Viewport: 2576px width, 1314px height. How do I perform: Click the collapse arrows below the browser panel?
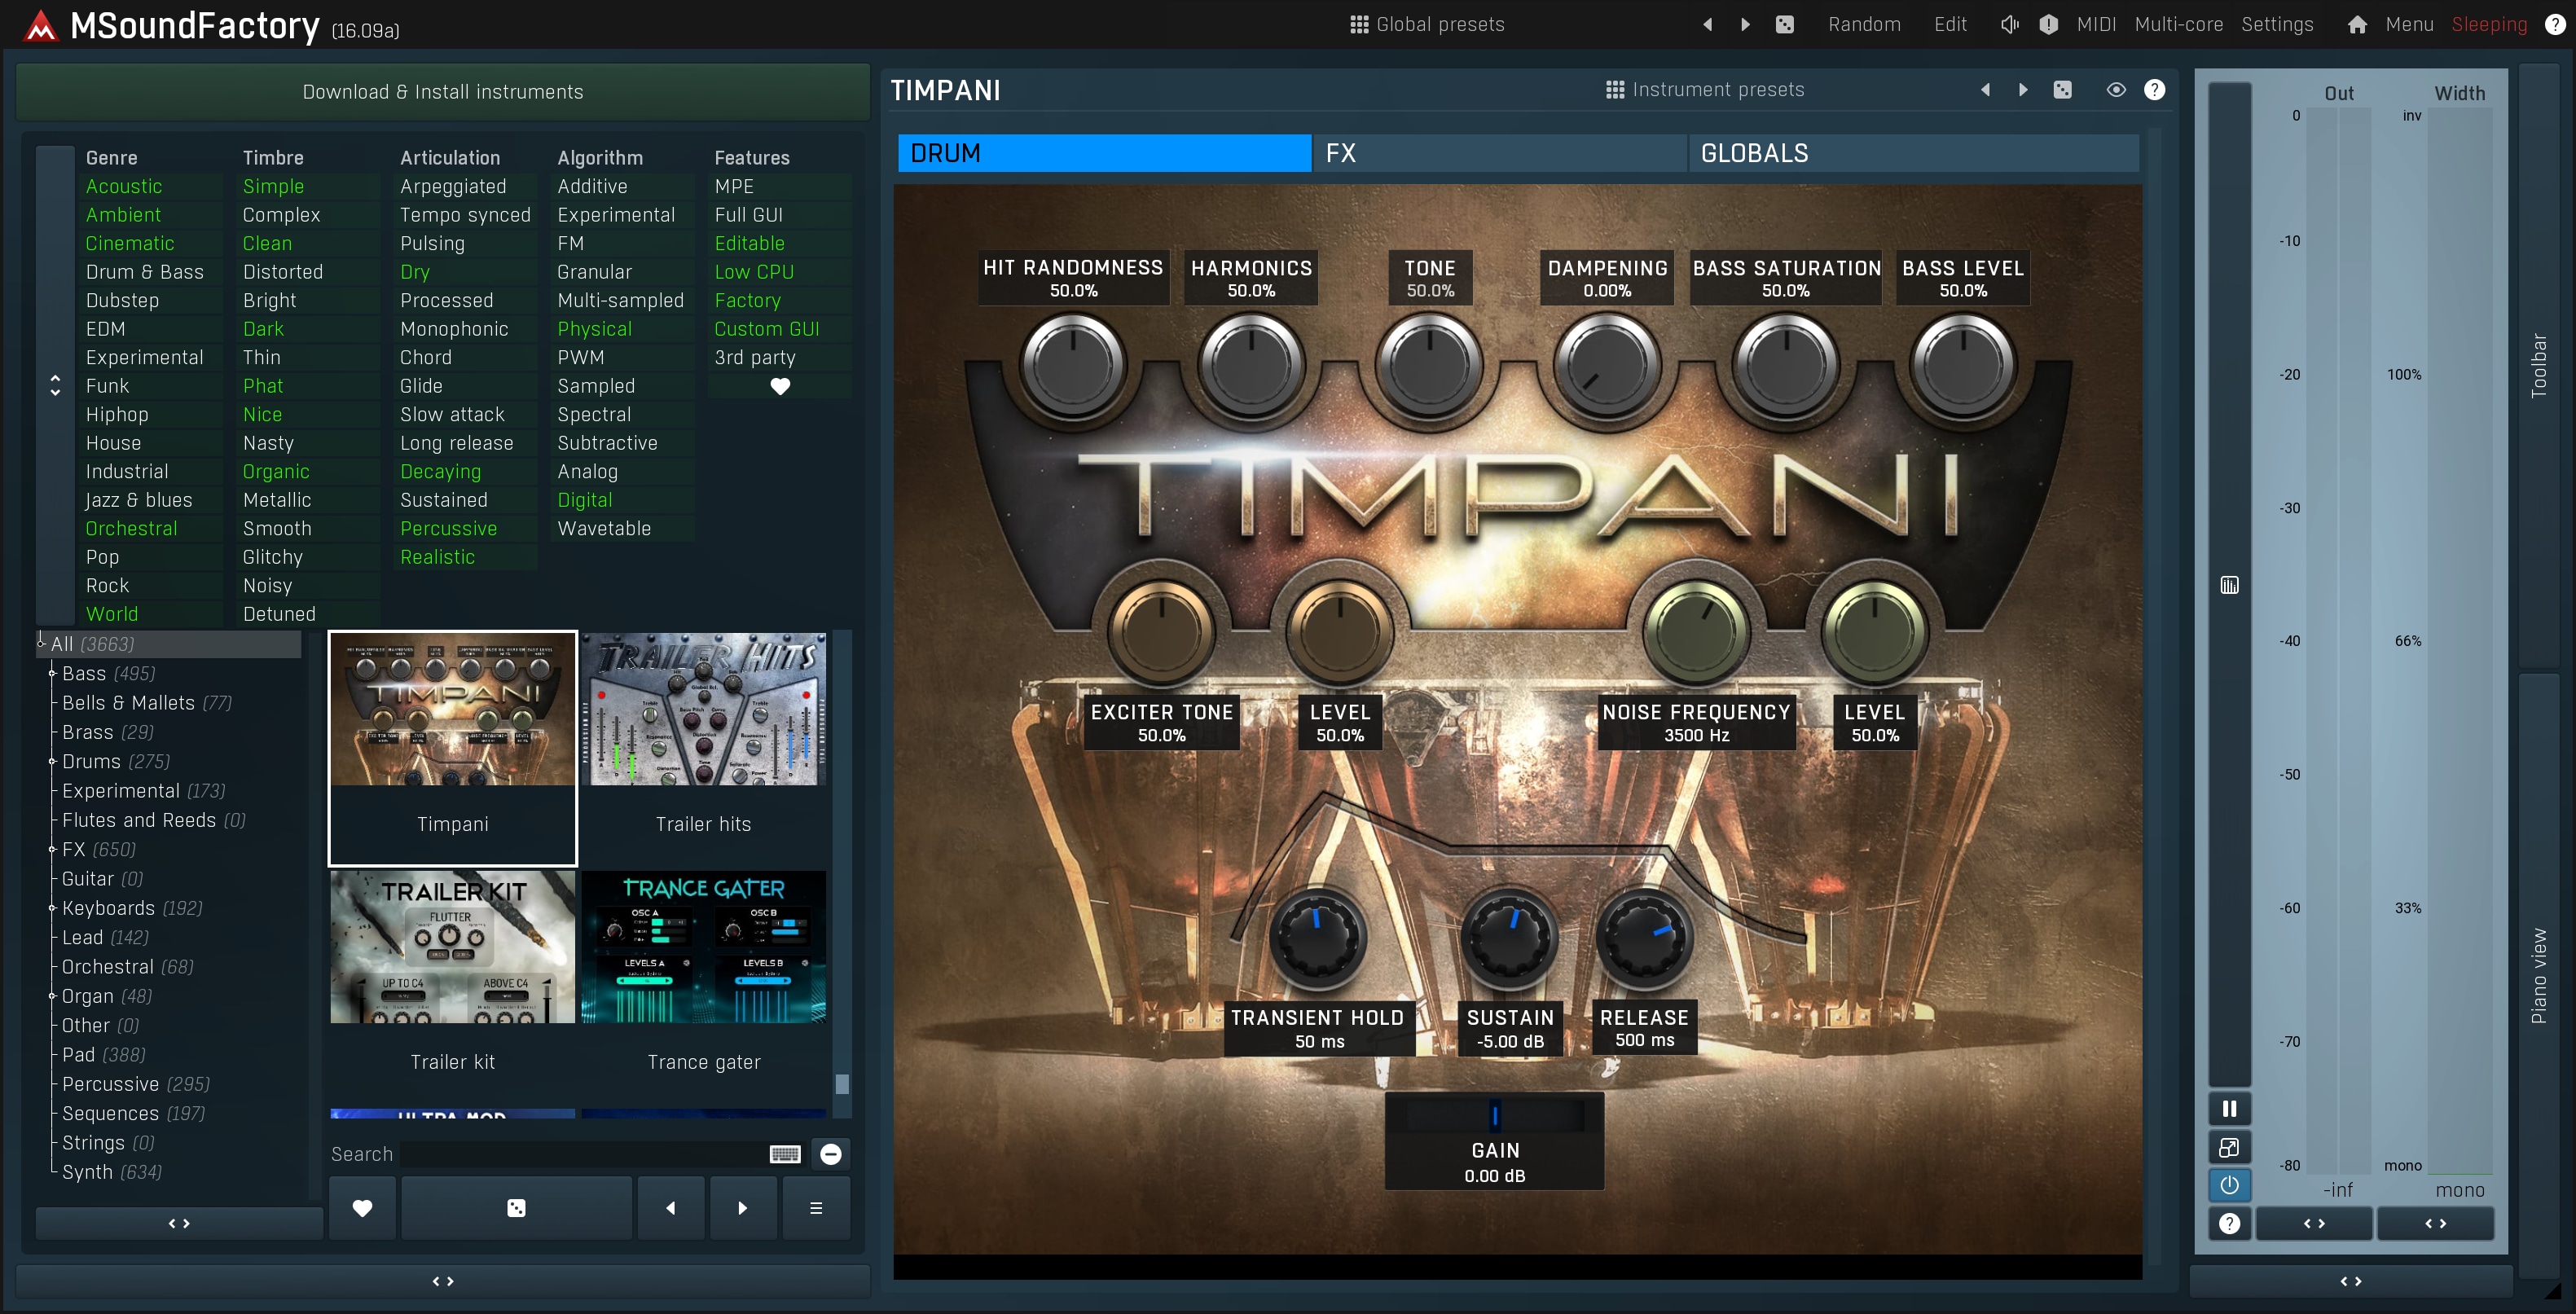(x=443, y=1281)
